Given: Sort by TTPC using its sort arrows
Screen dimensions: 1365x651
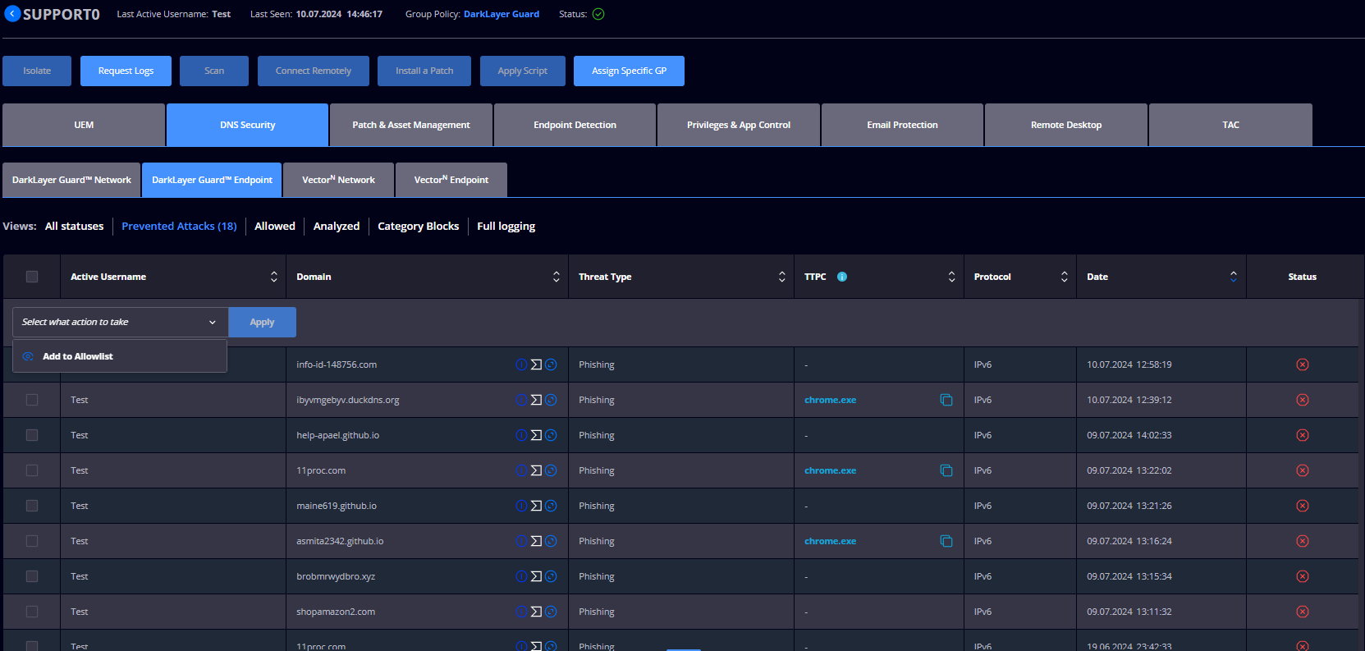Looking at the screenshot, I should point(952,277).
